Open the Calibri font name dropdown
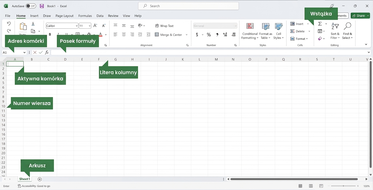Image resolution: width=373 pixels, height=190 pixels. (77, 26)
